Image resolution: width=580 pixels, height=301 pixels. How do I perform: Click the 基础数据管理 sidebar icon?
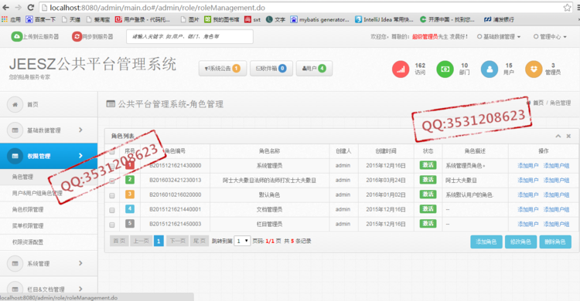click(x=15, y=130)
